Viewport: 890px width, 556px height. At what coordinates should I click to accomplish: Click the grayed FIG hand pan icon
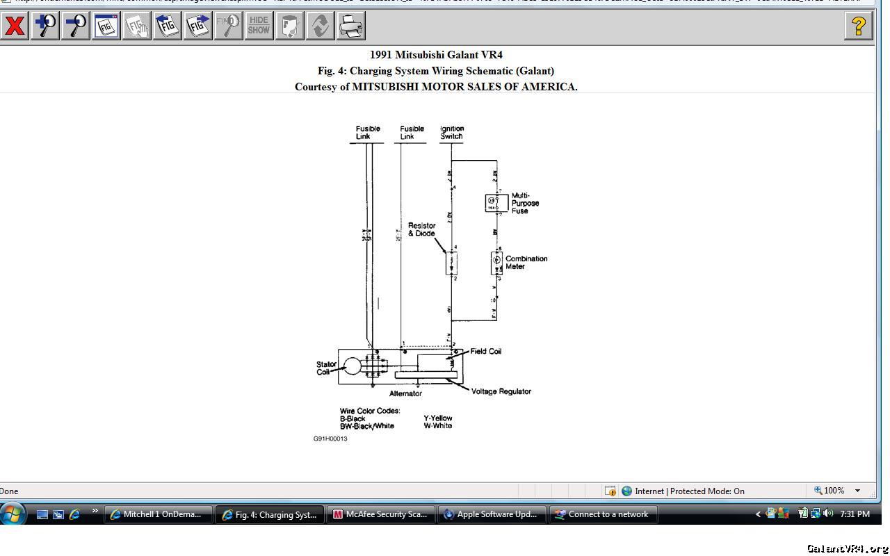point(137,26)
